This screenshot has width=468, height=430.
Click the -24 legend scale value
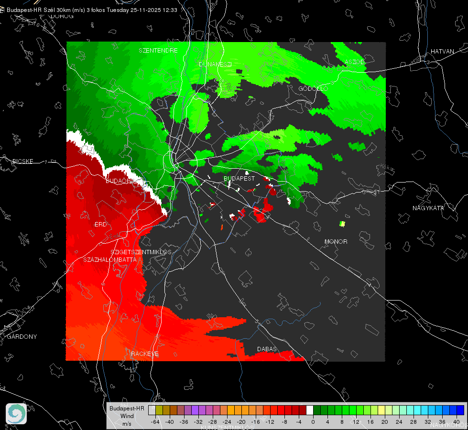point(227,422)
